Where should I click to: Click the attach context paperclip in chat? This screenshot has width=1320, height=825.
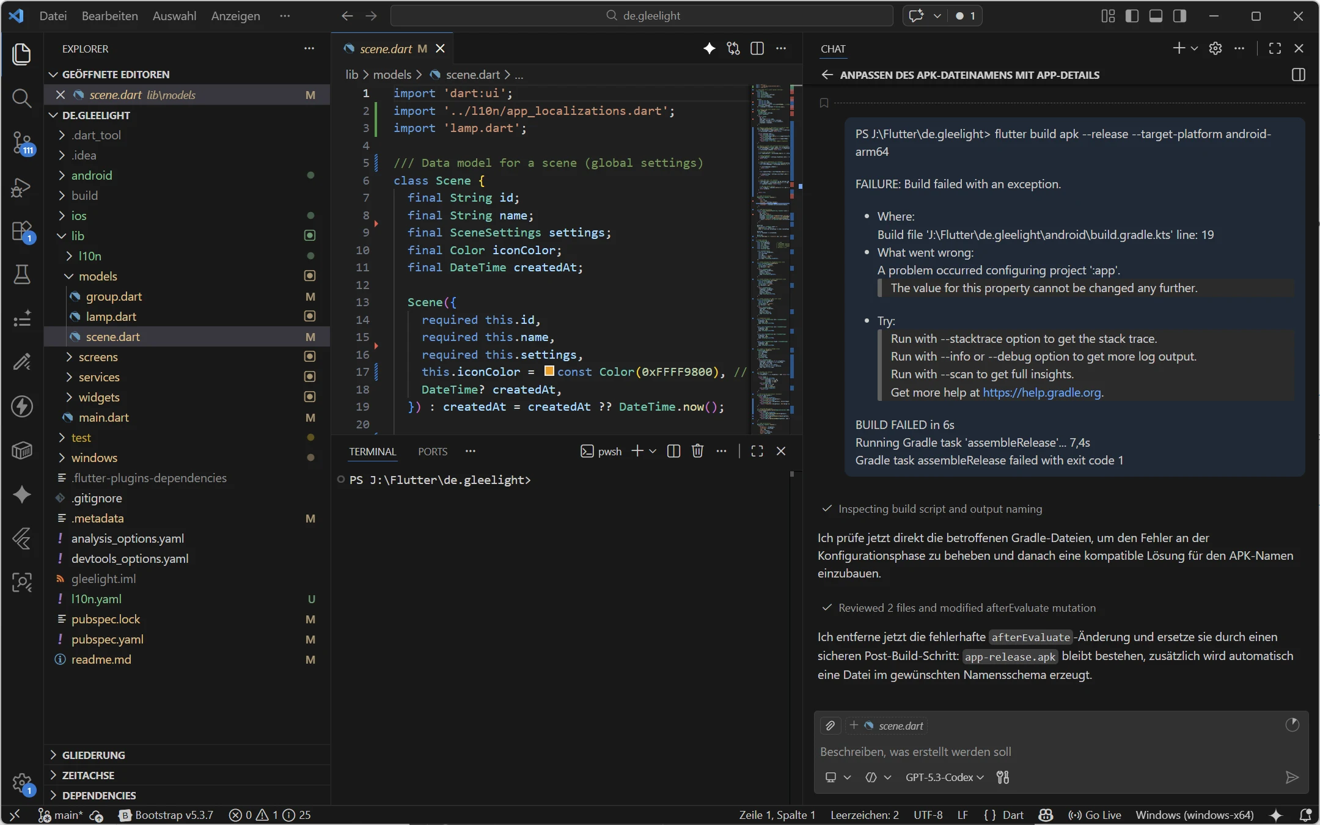click(x=830, y=725)
